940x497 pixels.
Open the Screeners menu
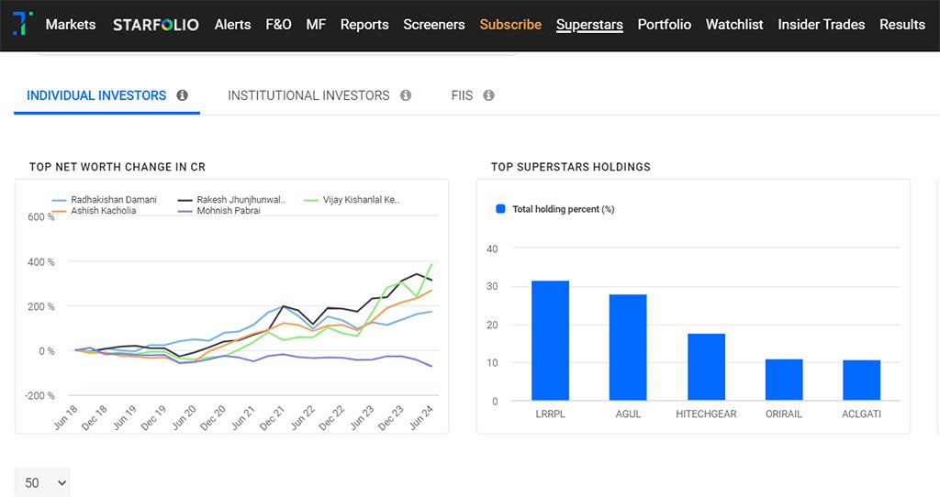tap(434, 25)
